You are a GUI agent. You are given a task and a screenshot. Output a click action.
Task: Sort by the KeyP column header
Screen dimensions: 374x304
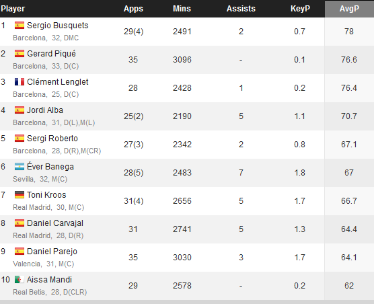300,9
